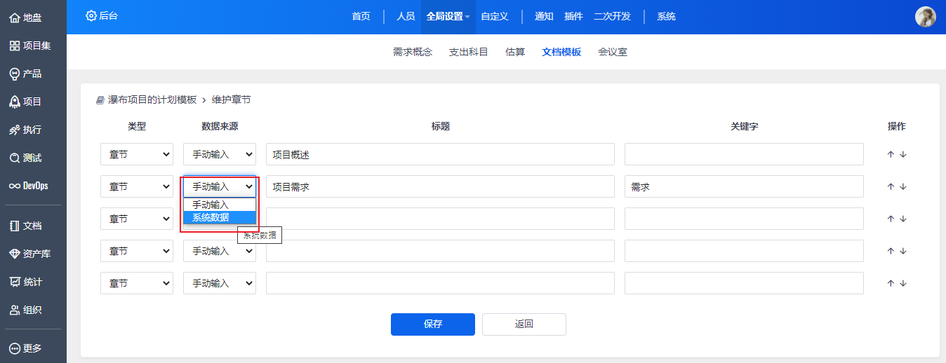Screen dimensions: 946x363
Task: Open 自定义 in top navigation
Action: 494,16
